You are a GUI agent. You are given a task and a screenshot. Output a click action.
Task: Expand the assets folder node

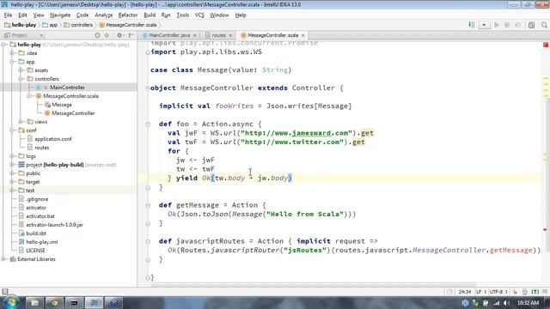[x=21, y=70]
